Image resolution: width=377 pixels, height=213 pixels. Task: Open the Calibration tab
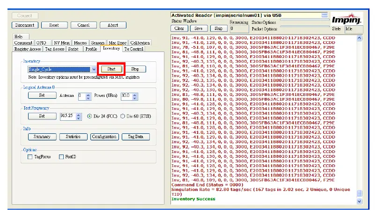pyautogui.click(x=140, y=43)
